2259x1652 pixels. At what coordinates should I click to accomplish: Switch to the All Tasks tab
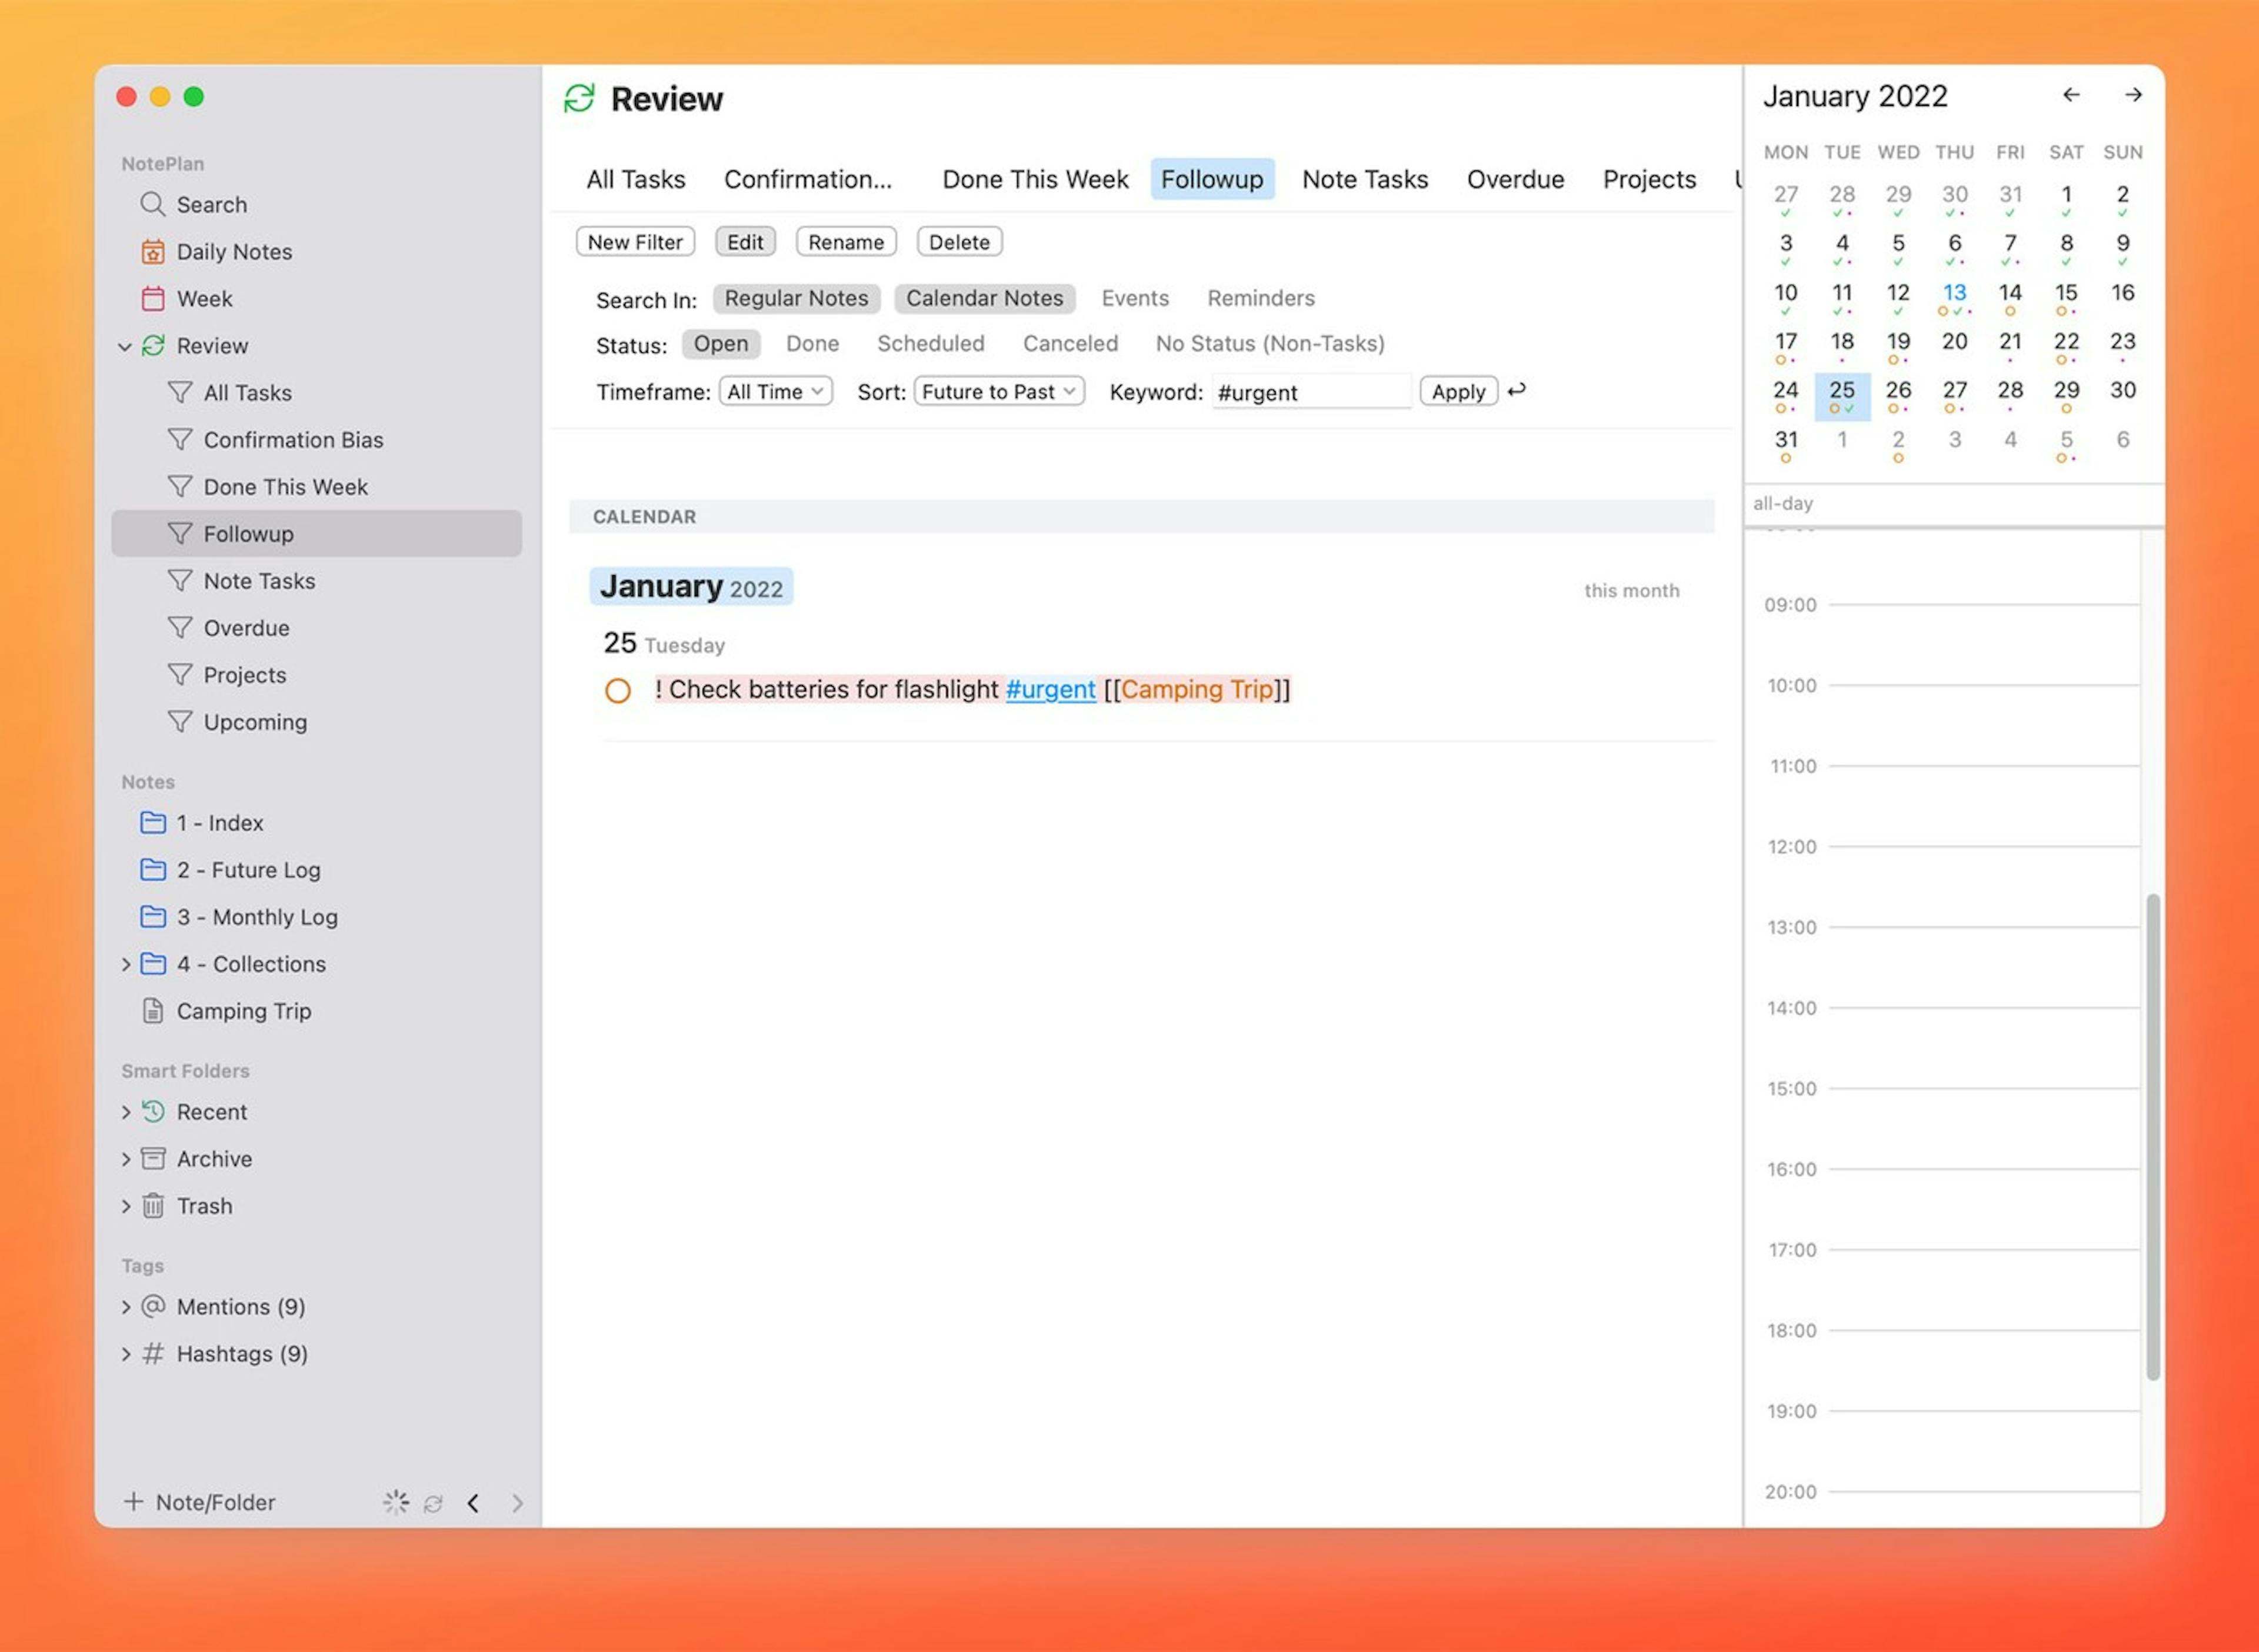click(636, 179)
